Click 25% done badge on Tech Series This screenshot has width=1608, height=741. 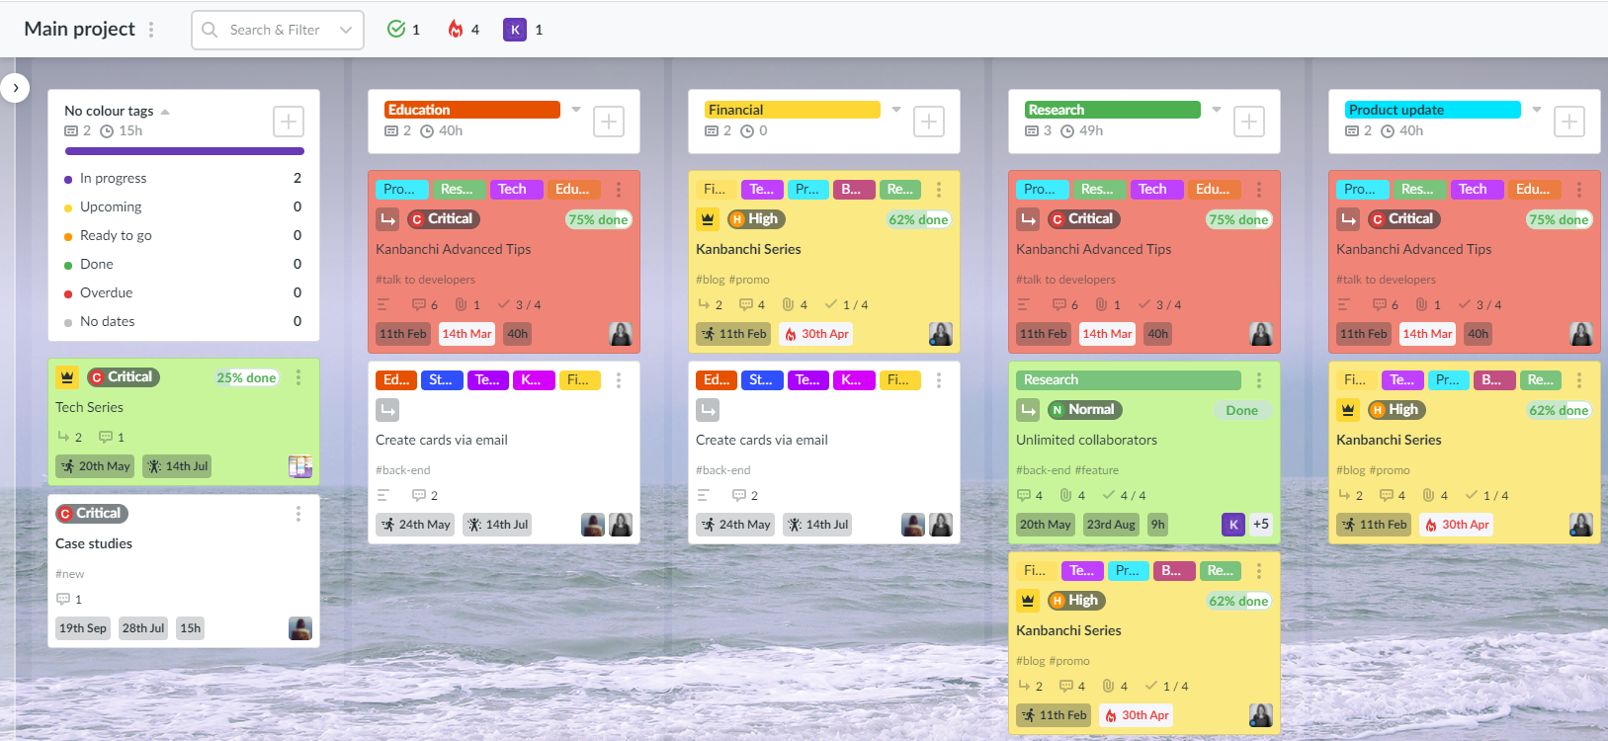coord(247,377)
